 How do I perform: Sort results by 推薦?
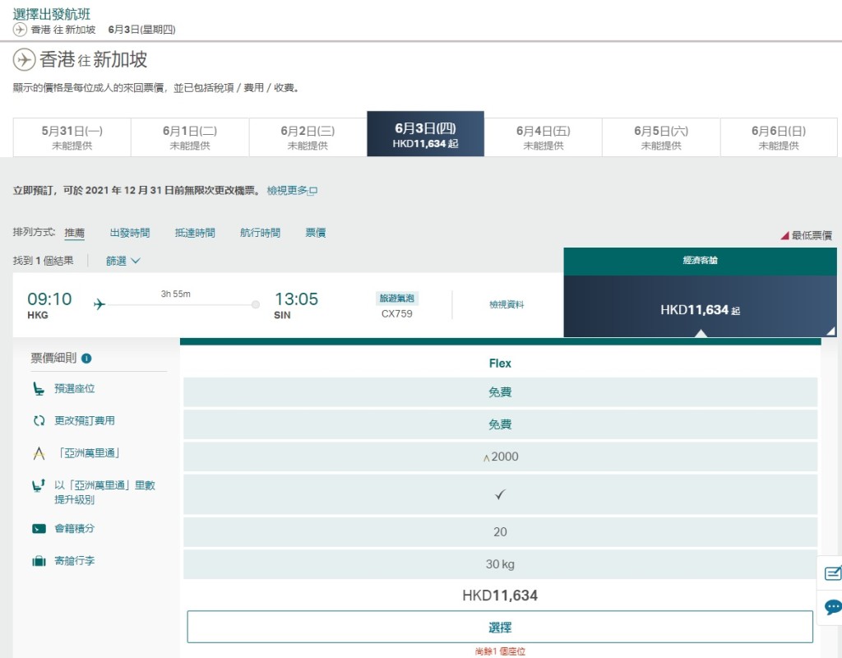pos(74,233)
